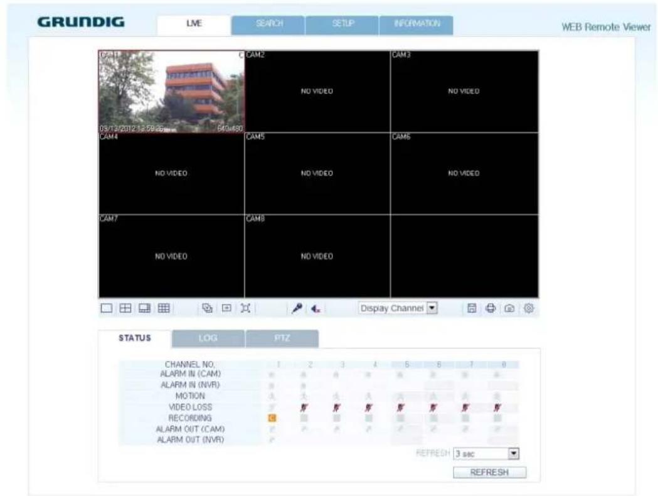Select the four-split view layout icon

click(x=125, y=308)
